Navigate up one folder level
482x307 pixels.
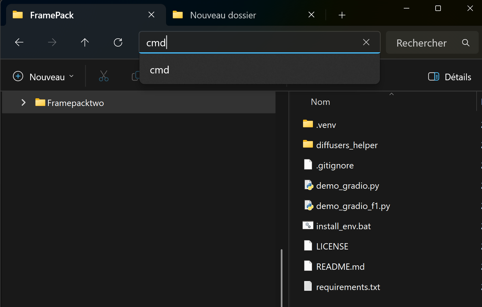coord(85,42)
